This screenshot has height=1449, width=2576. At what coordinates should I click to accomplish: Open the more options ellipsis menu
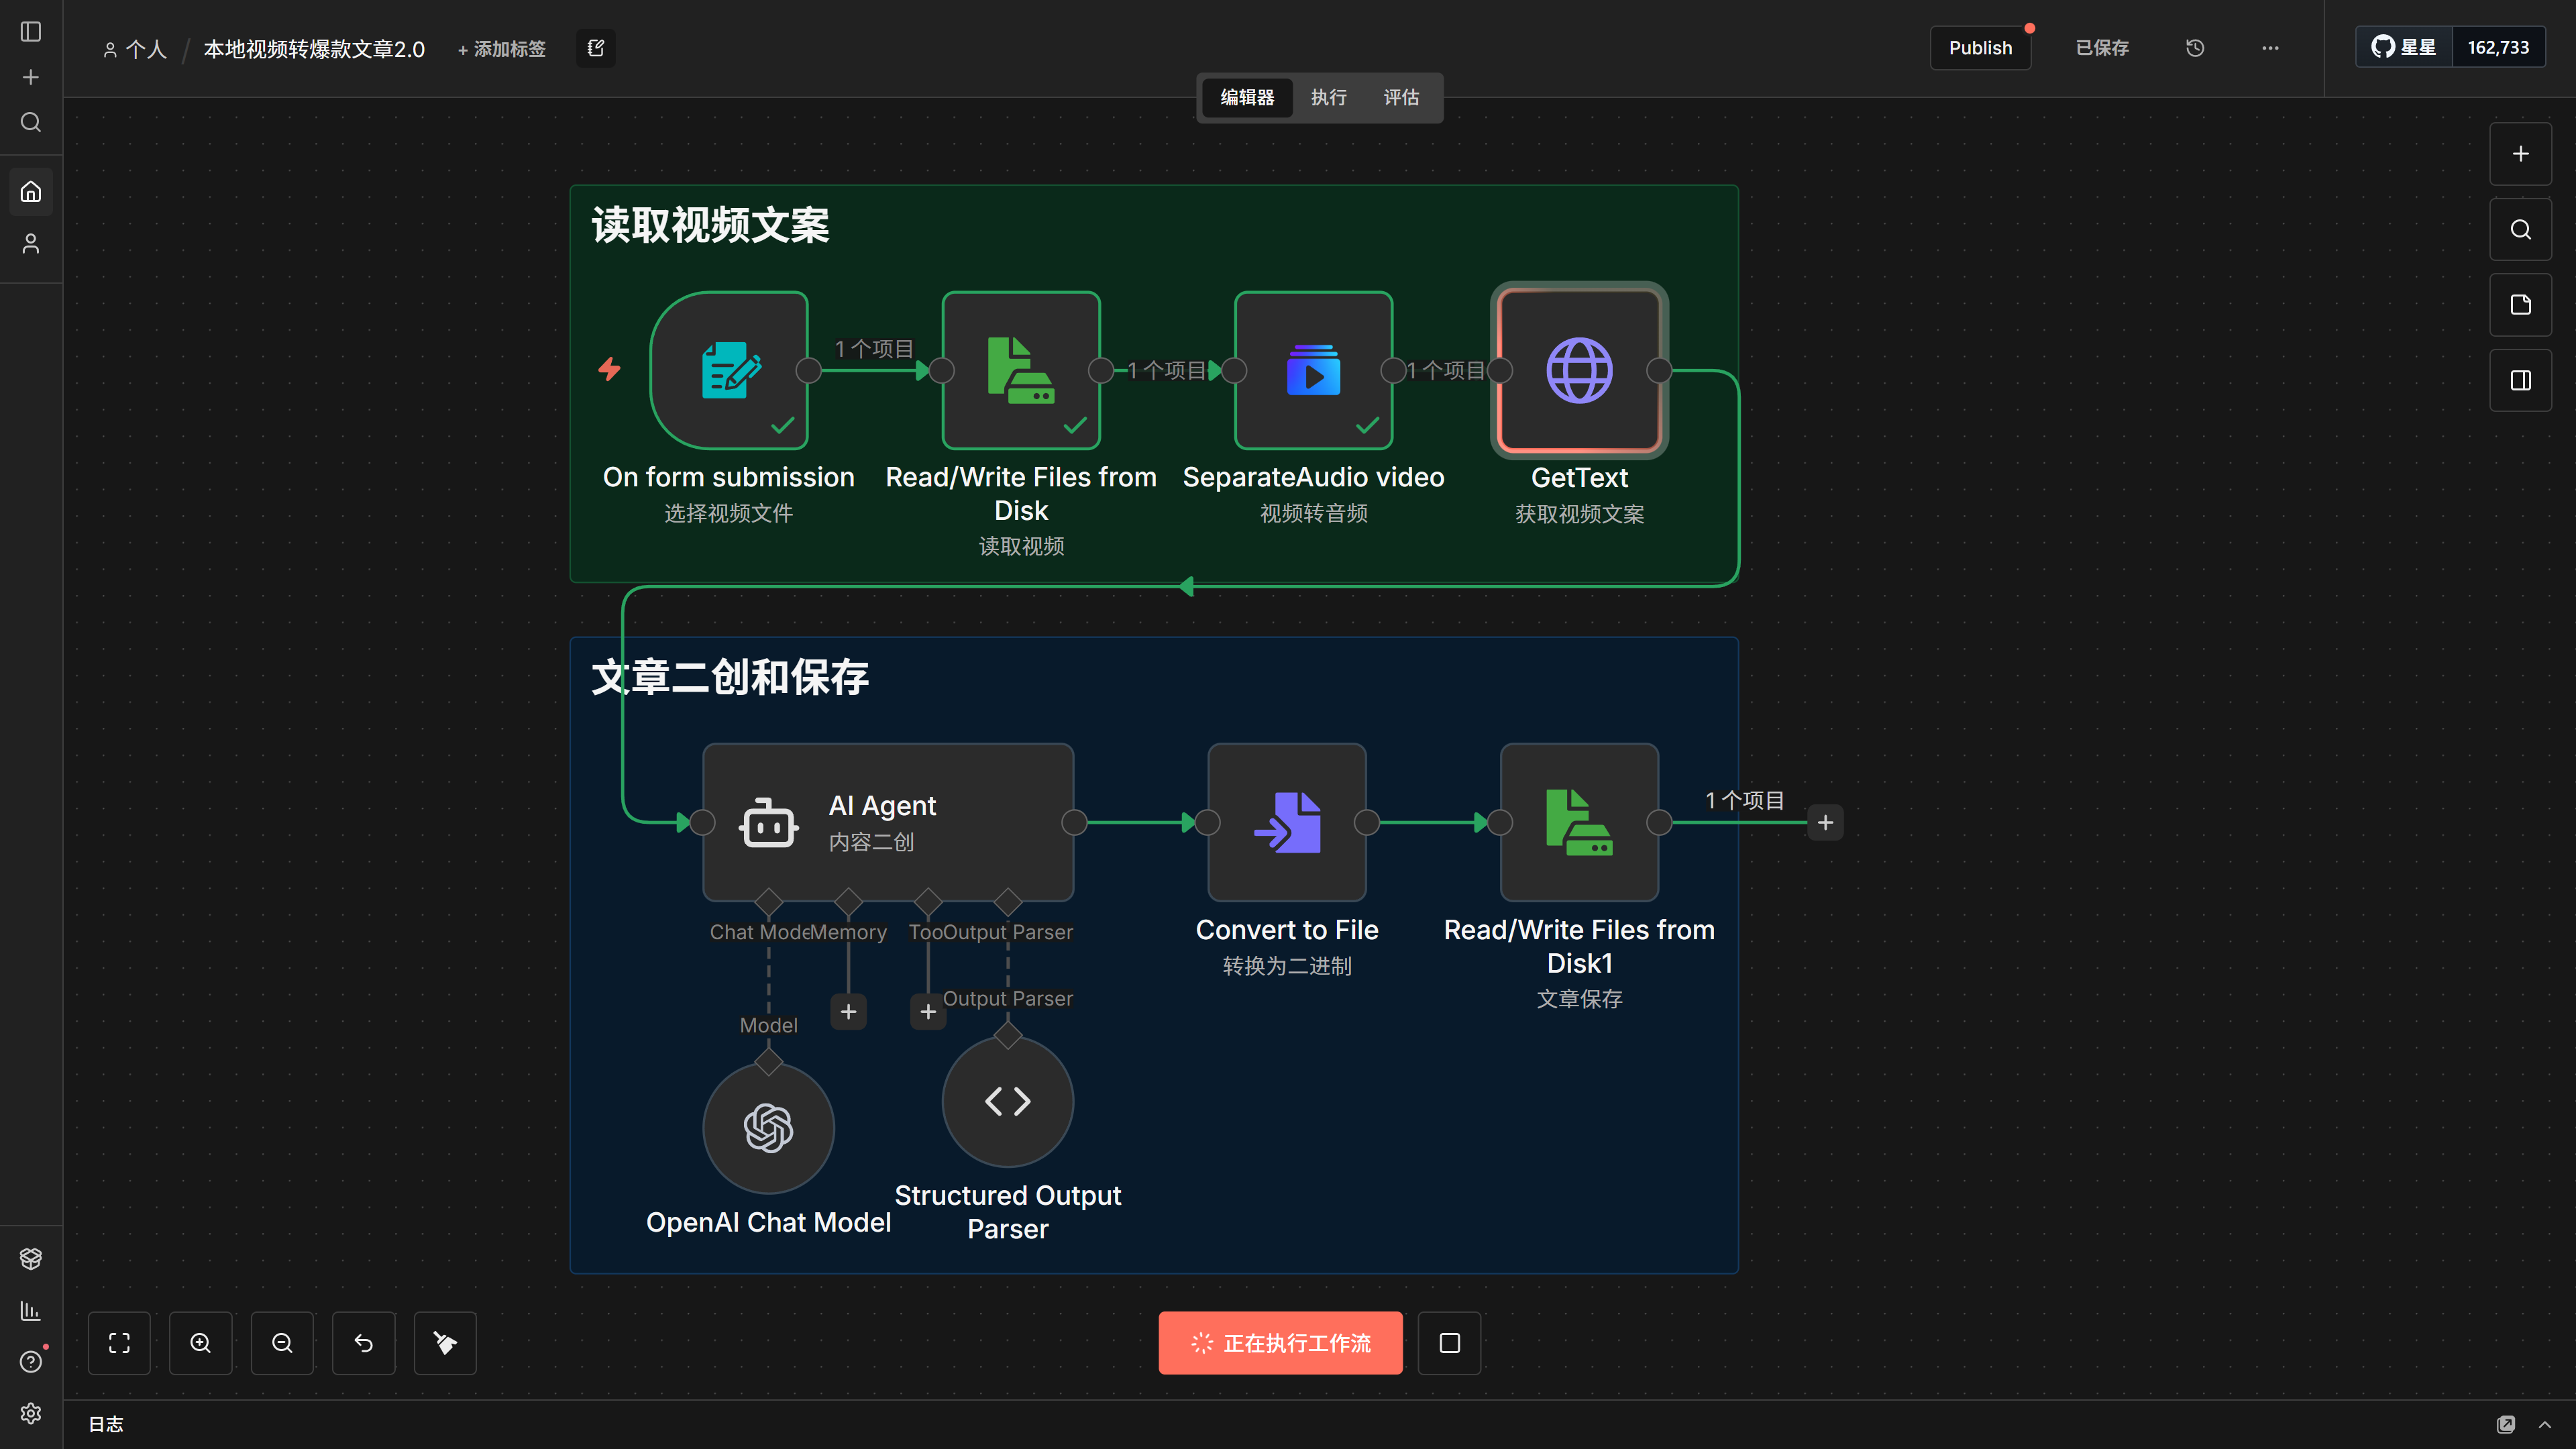[x=2269, y=47]
